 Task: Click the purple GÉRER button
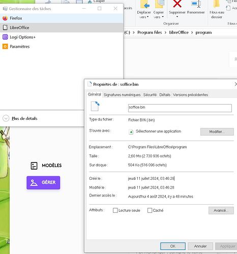43,182
